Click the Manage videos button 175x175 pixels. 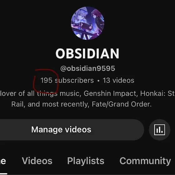[x=61, y=130]
